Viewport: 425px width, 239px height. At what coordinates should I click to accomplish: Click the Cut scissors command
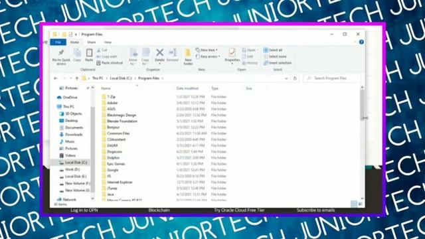coord(102,50)
